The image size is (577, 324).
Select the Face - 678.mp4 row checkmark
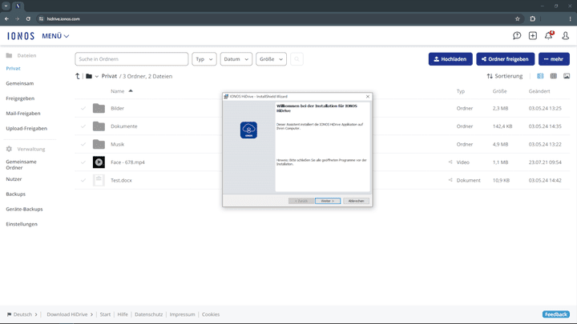[83, 162]
